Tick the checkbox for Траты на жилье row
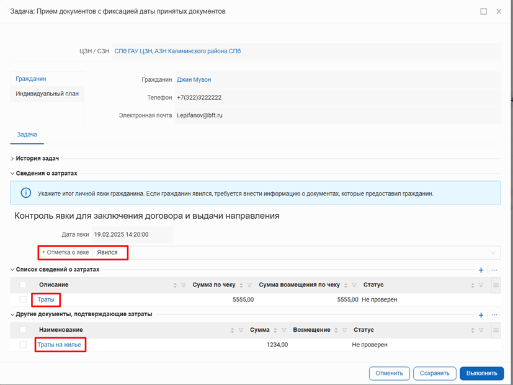513x385 pixels. [x=23, y=345]
